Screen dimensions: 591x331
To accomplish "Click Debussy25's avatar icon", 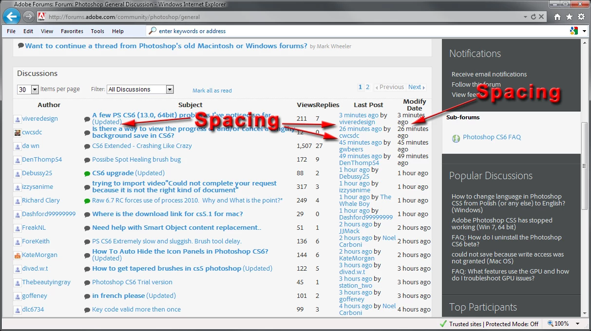I will tap(18, 173).
